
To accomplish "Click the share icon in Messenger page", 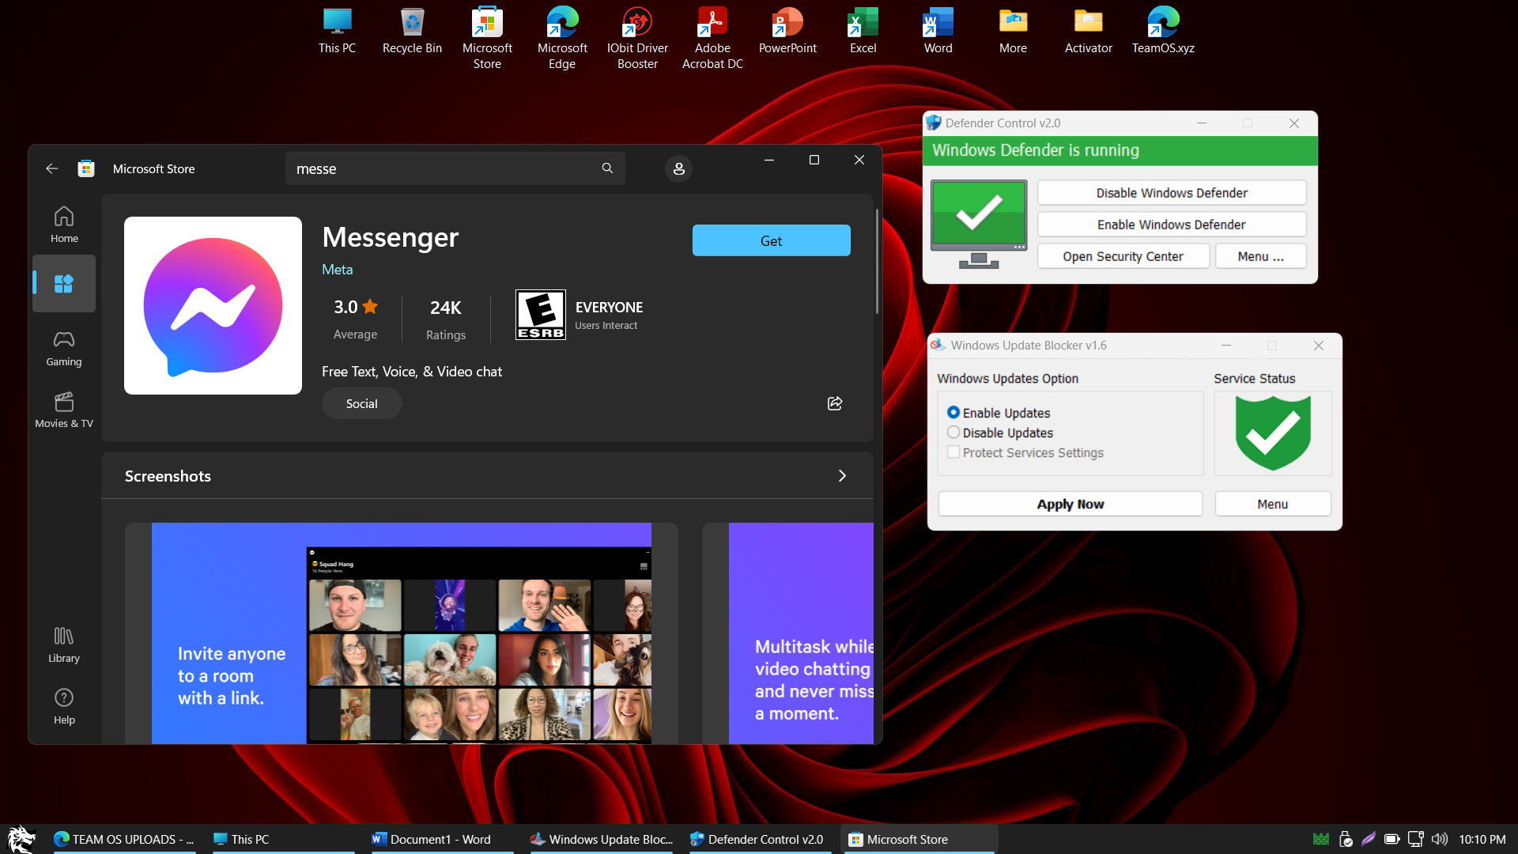I will [835, 403].
